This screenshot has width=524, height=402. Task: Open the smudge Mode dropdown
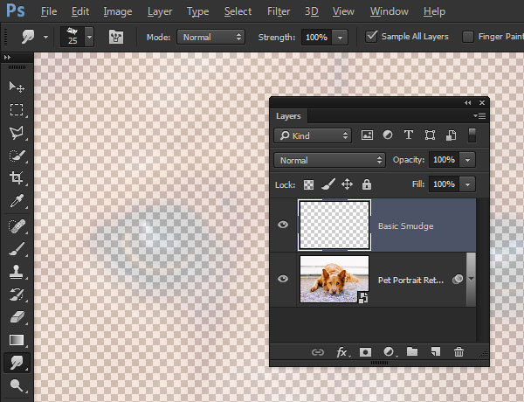point(210,37)
